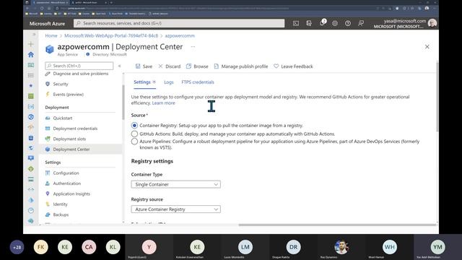Click Create a resource plus icon

click(x=31, y=44)
